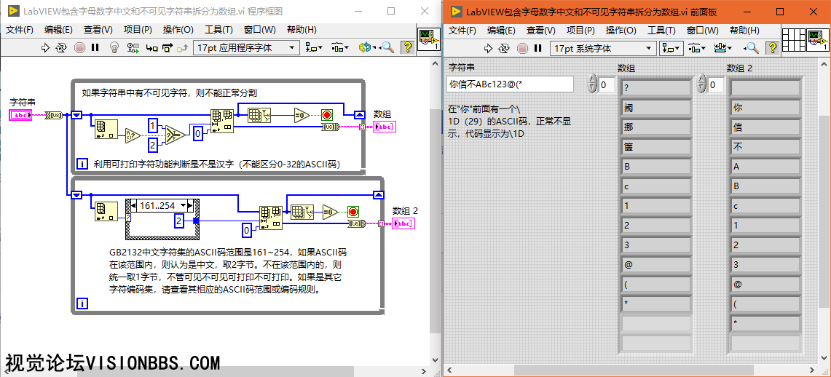This screenshot has width=831, height=377.
Task: Toggle Context Help in block diagram toolbar
Action: click(408, 48)
